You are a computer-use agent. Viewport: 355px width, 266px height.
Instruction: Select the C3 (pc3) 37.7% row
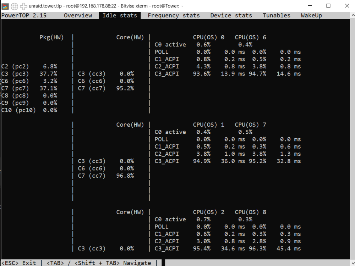(x=29, y=74)
